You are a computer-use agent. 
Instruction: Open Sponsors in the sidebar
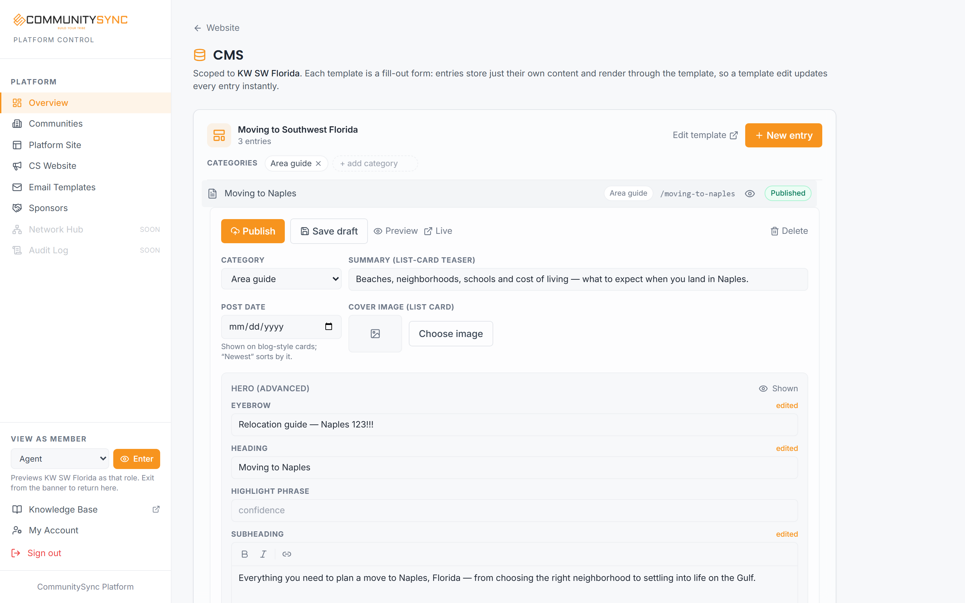click(x=86, y=208)
